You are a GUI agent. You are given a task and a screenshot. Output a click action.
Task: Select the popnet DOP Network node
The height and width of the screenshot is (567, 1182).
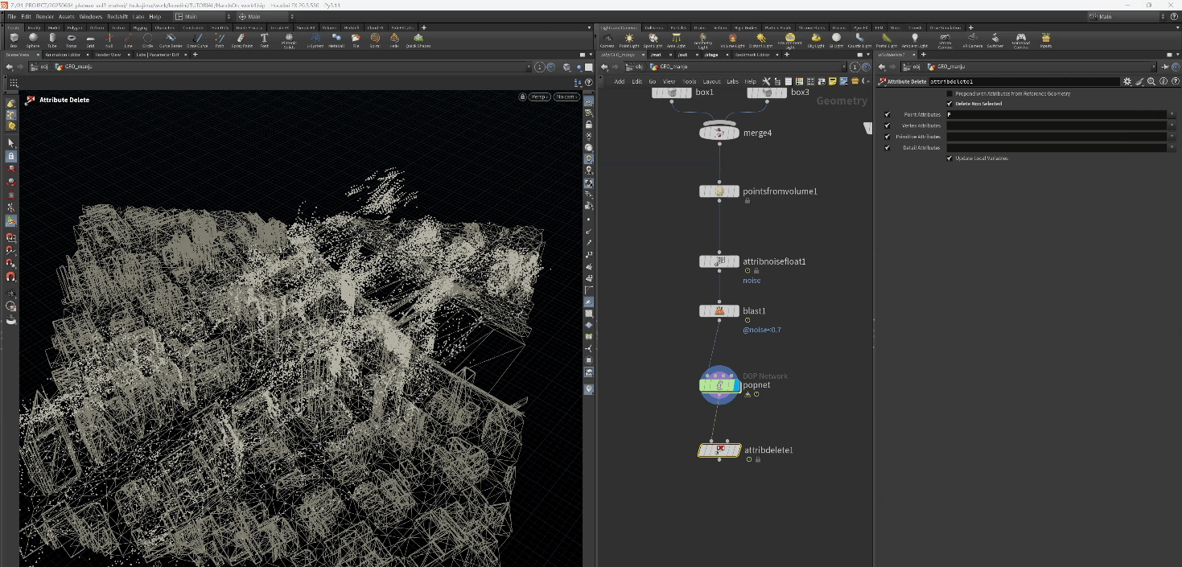719,385
